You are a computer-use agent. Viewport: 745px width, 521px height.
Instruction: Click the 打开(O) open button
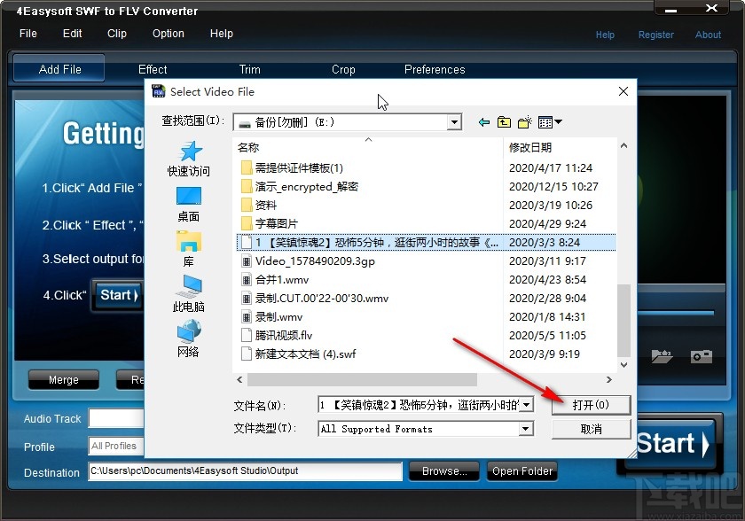[x=590, y=405]
